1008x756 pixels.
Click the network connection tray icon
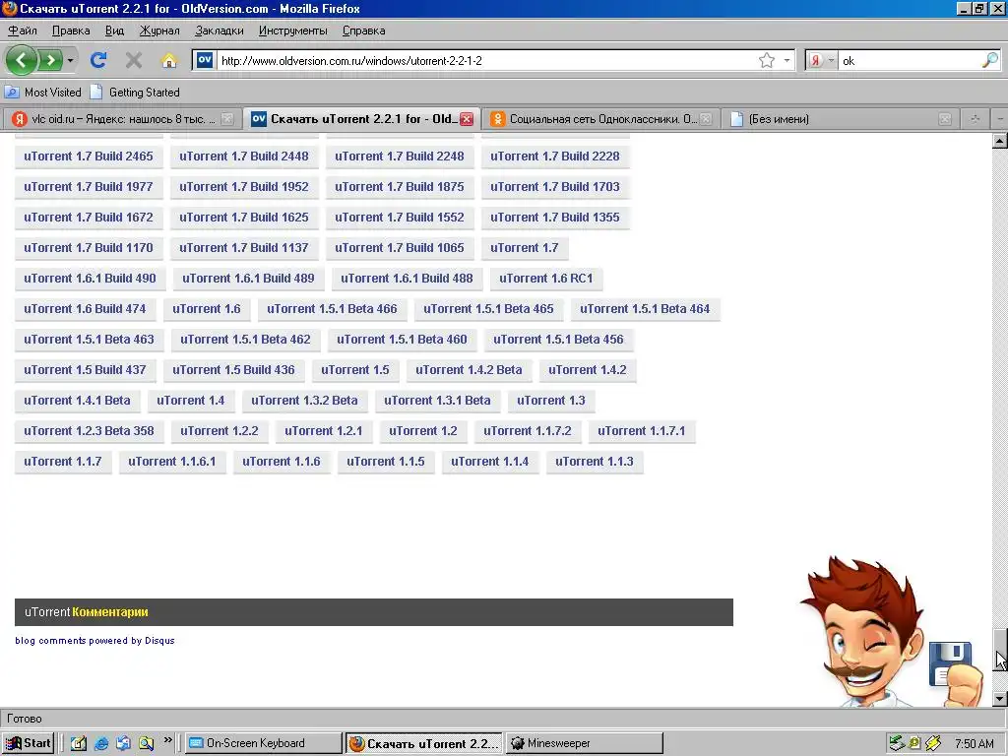click(897, 743)
